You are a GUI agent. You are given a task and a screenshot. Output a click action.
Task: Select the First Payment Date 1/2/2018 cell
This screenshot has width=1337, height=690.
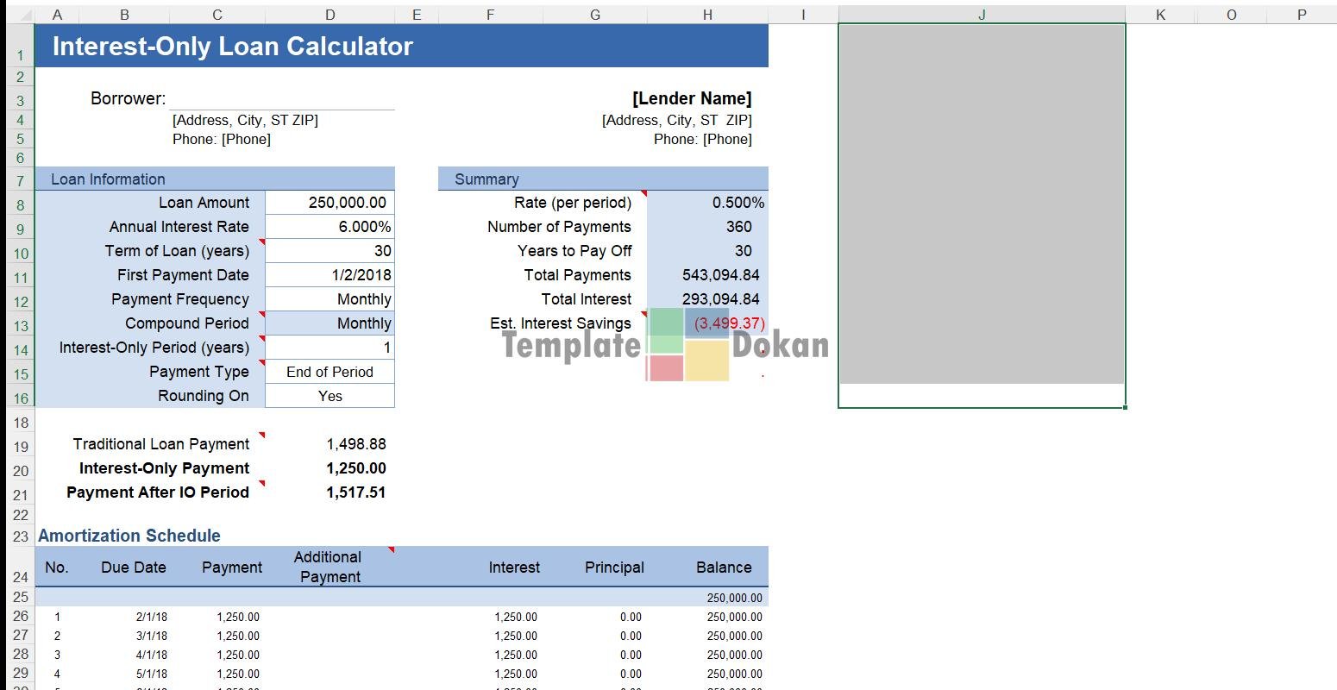point(330,275)
